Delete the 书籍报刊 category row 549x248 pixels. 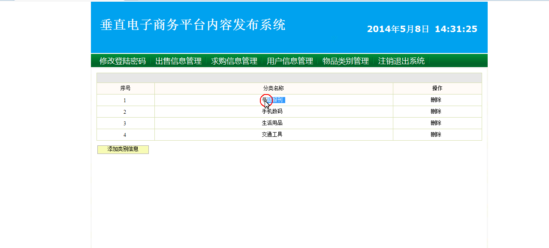(x=436, y=100)
